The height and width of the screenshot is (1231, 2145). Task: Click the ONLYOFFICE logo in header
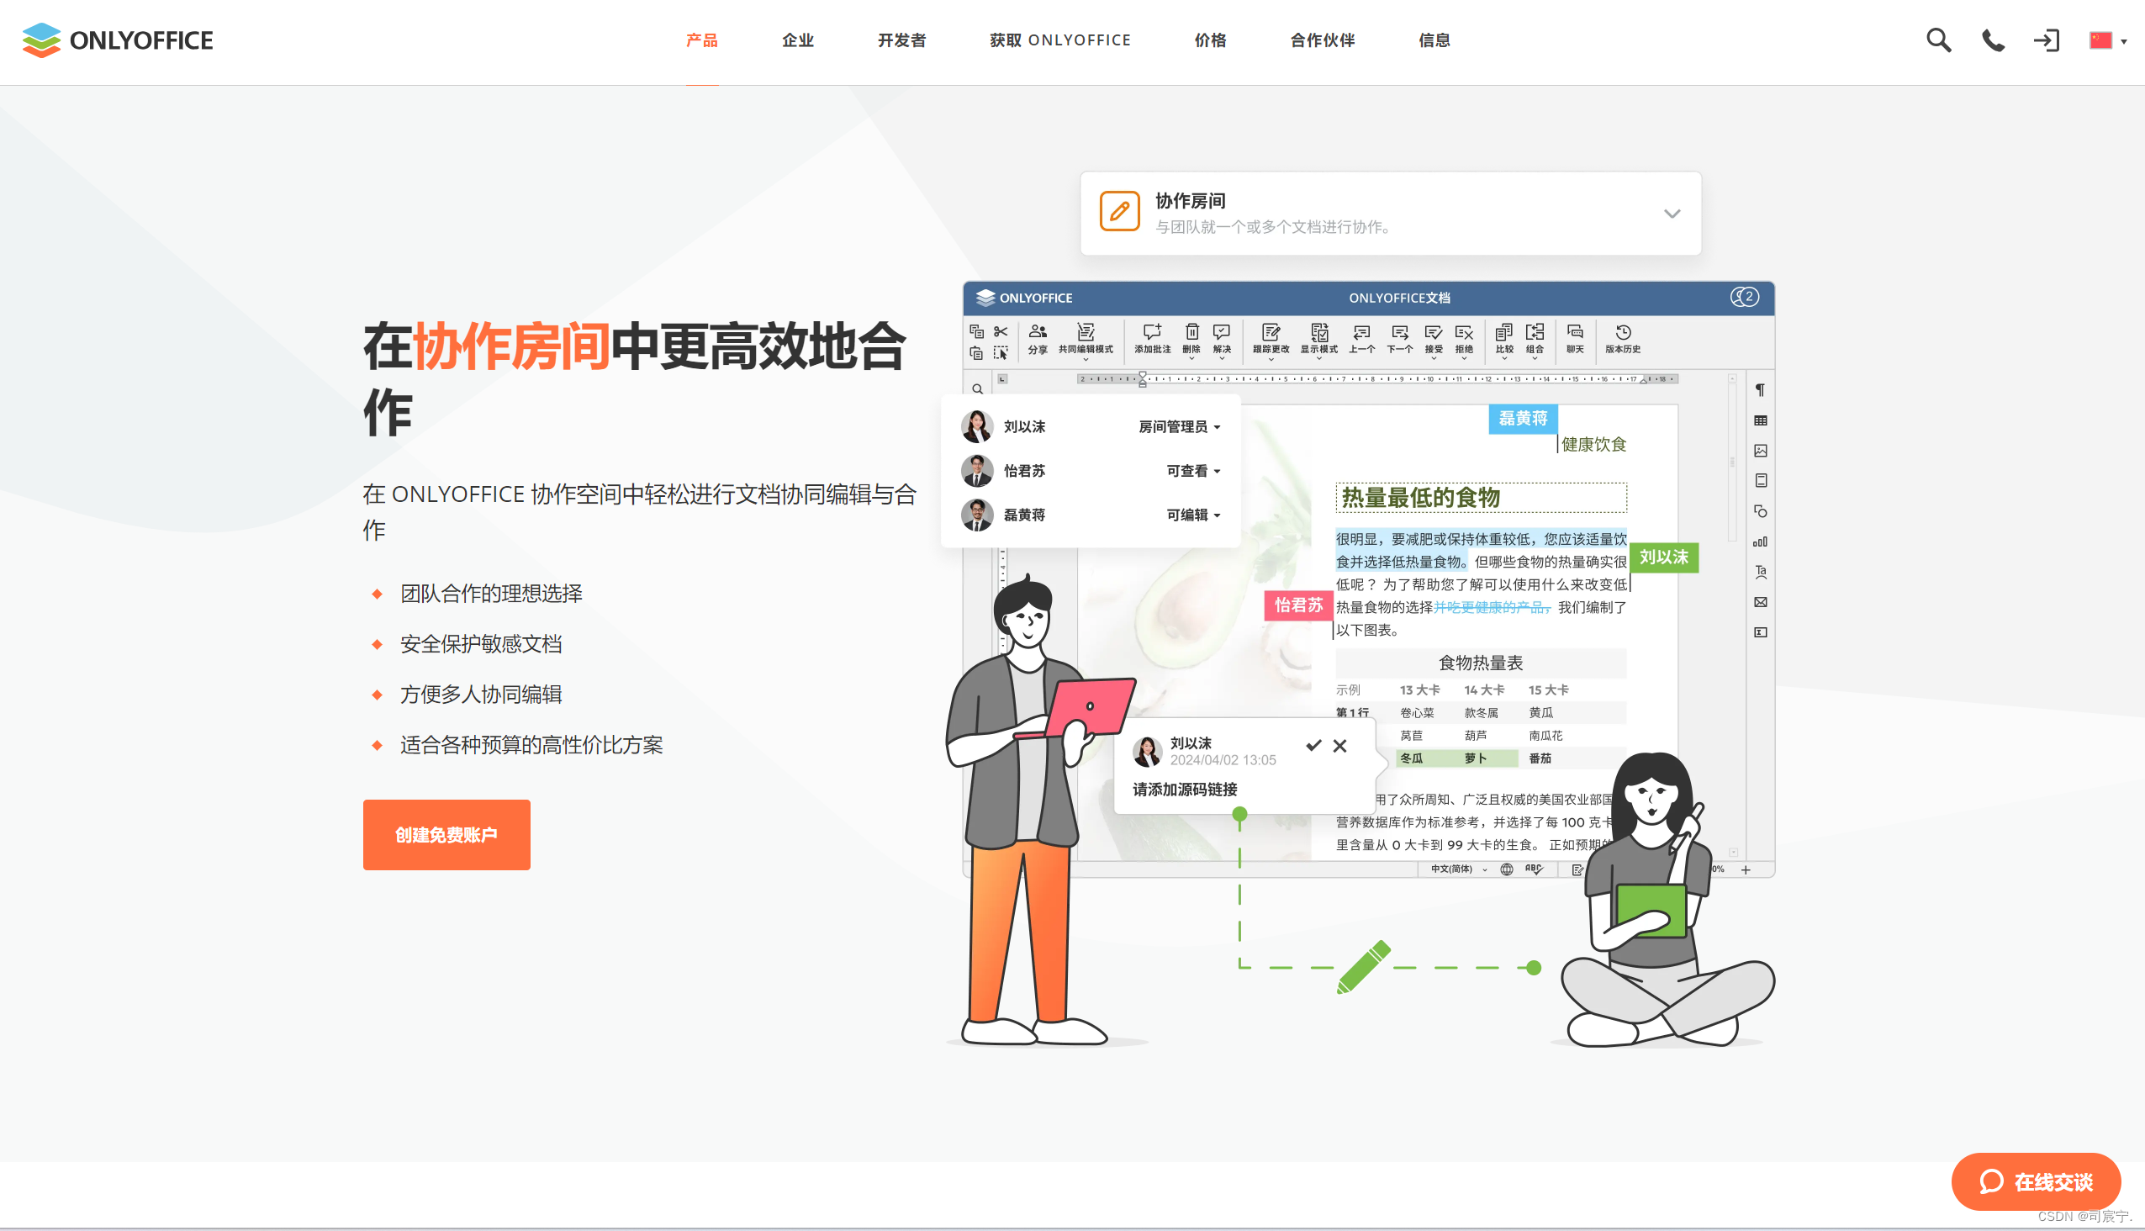click(118, 40)
